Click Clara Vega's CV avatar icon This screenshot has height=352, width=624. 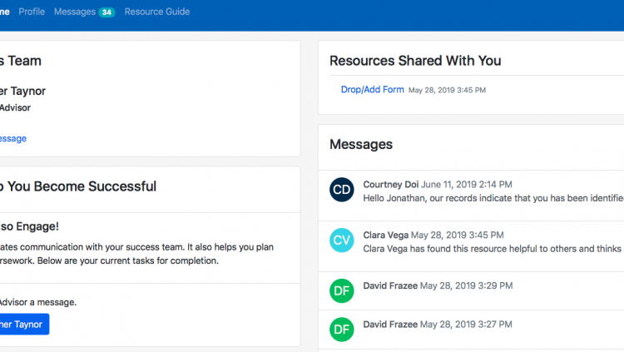[x=341, y=240]
